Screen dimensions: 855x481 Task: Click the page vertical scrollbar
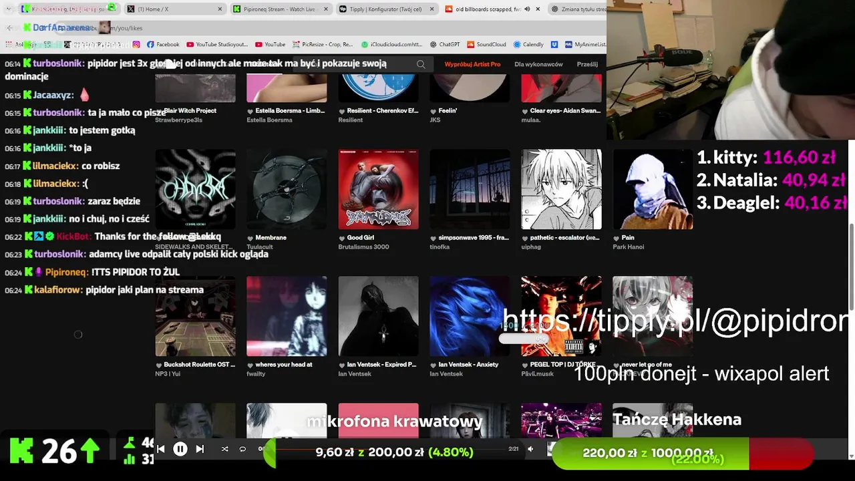[852, 267]
